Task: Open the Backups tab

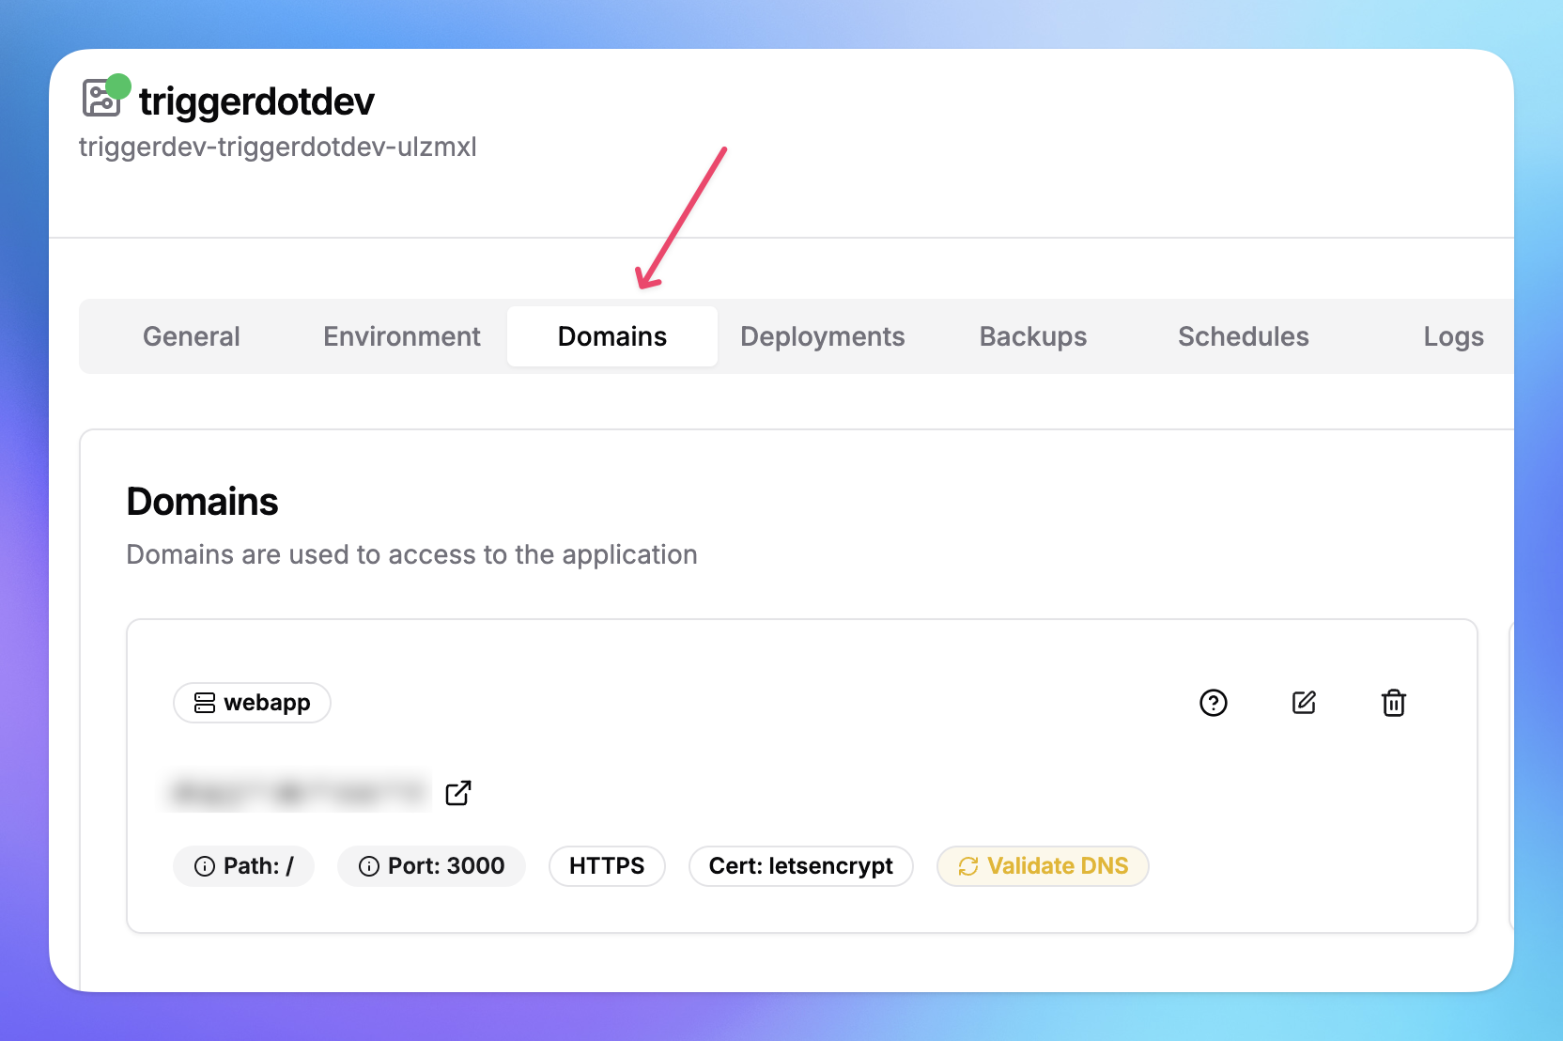Action: [1033, 336]
